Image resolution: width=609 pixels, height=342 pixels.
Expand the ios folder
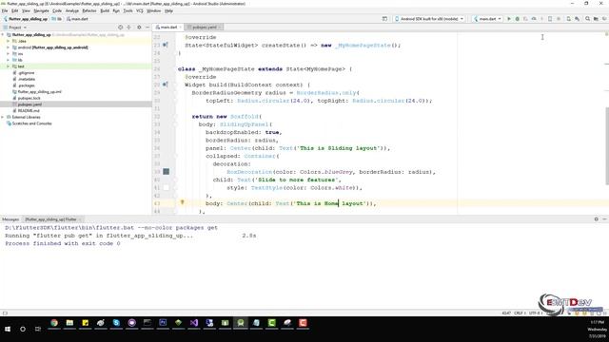tap(9, 53)
